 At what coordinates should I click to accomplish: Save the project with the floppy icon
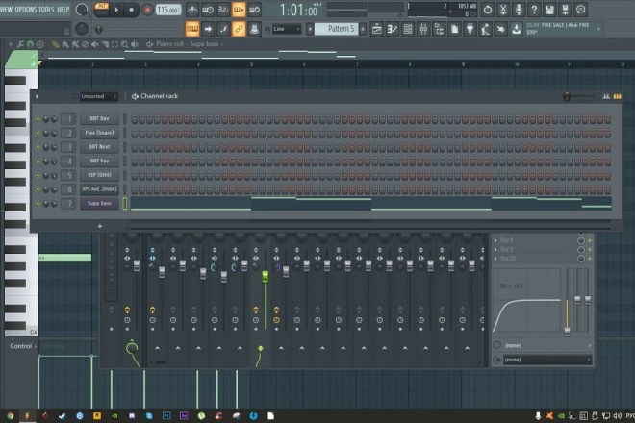point(549,10)
